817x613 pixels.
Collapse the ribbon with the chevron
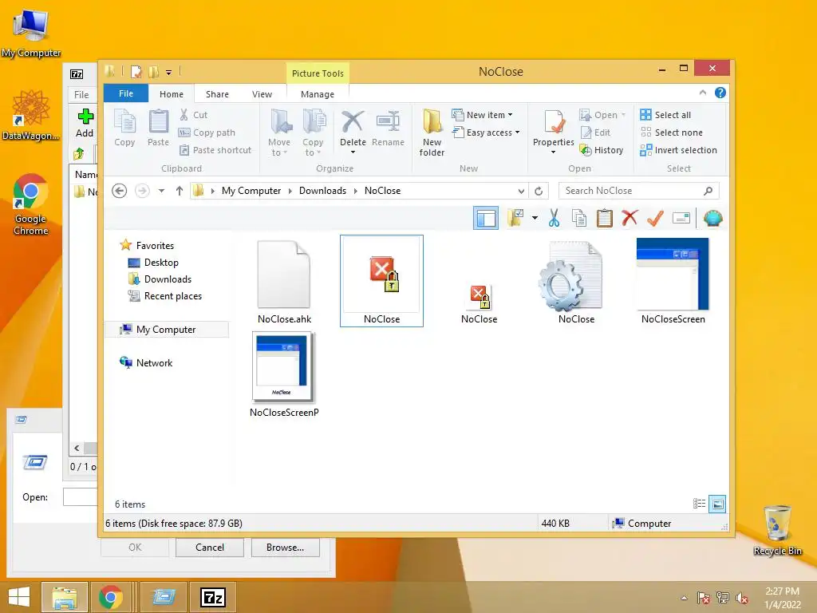click(702, 93)
